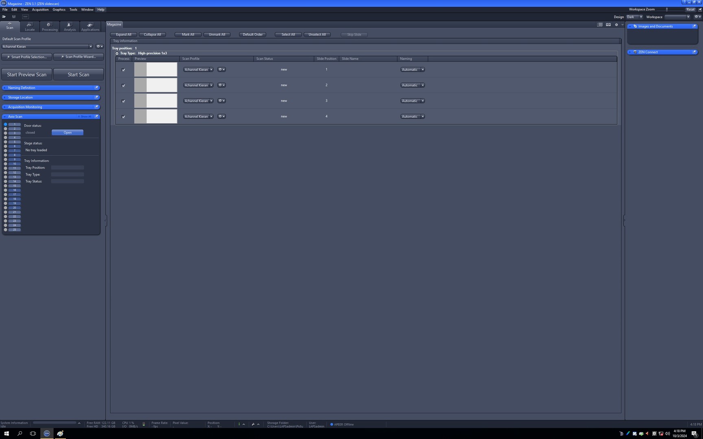Toggle the Process checkbox for slide 4

click(124, 117)
